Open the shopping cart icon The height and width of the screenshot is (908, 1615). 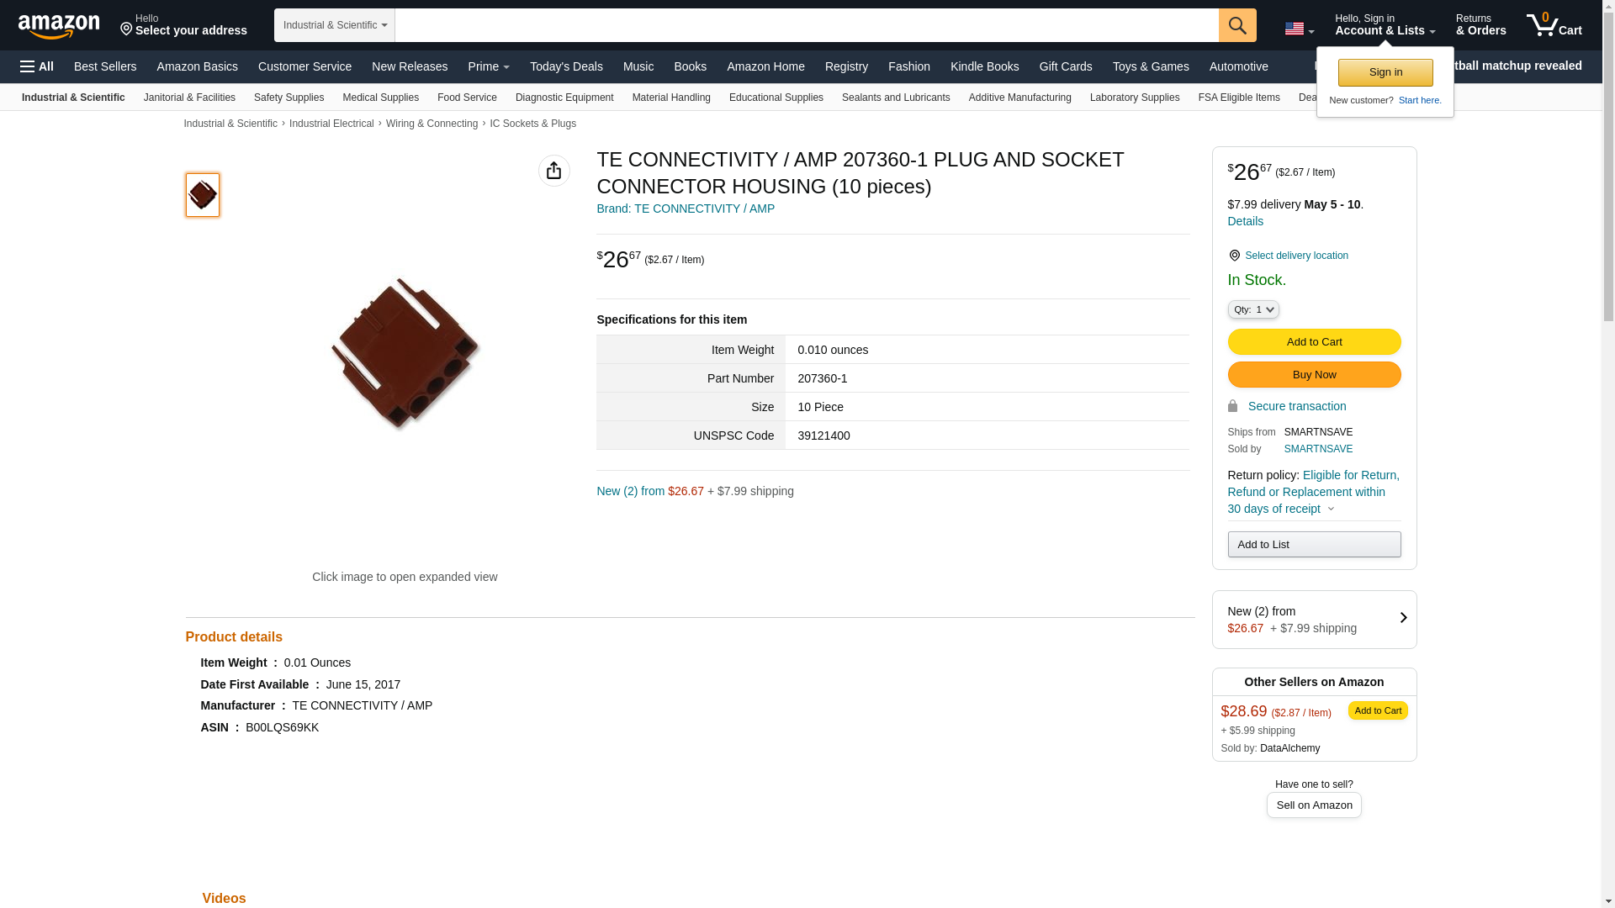(1554, 24)
